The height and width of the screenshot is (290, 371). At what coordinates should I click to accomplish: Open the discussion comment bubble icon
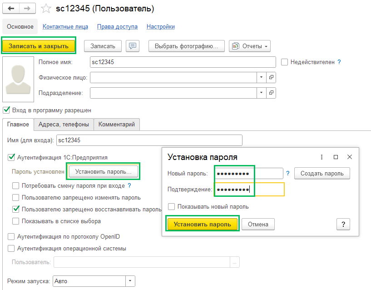point(132,46)
